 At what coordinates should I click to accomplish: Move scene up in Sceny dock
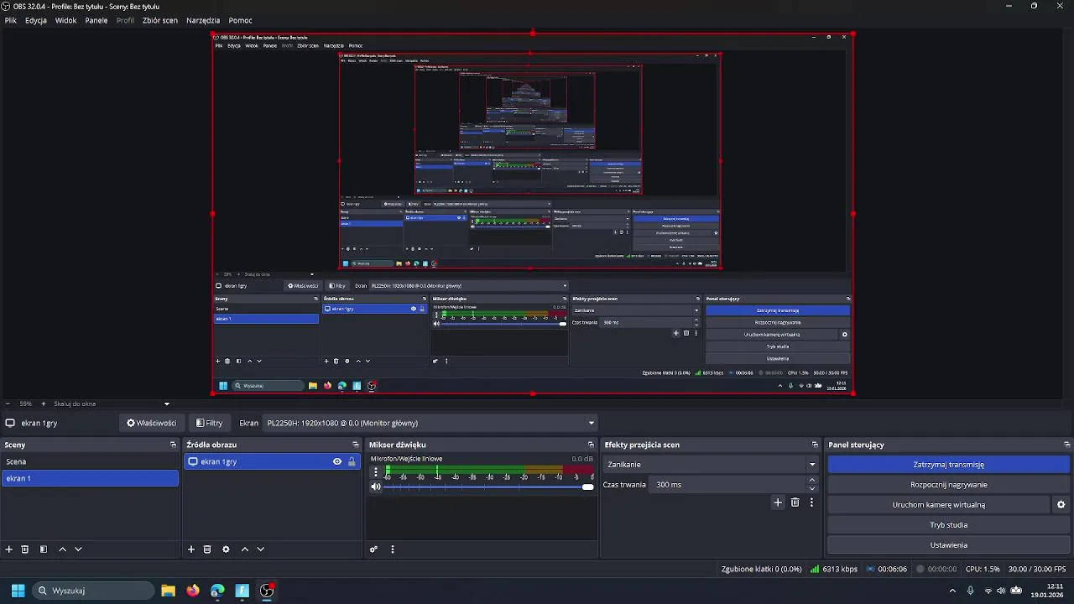tap(62, 549)
